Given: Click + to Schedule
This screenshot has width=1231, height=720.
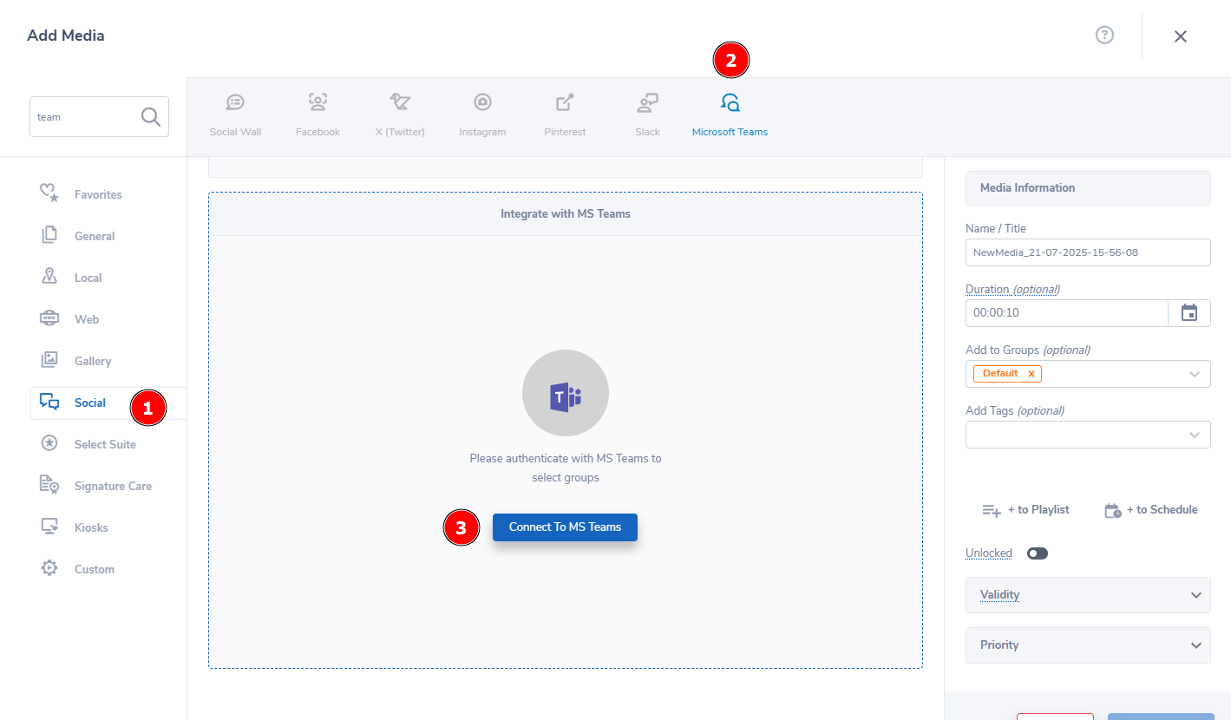Looking at the screenshot, I should (x=1150, y=510).
